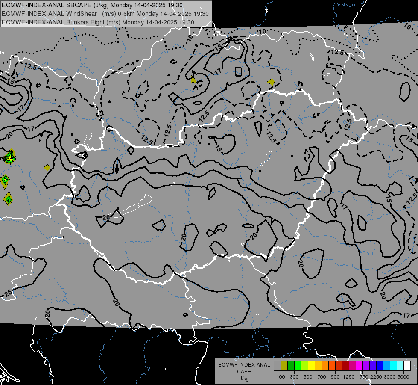Select the bright cyan CAPE legend swatch
Viewport: 418px width, 385px height.
point(394,366)
